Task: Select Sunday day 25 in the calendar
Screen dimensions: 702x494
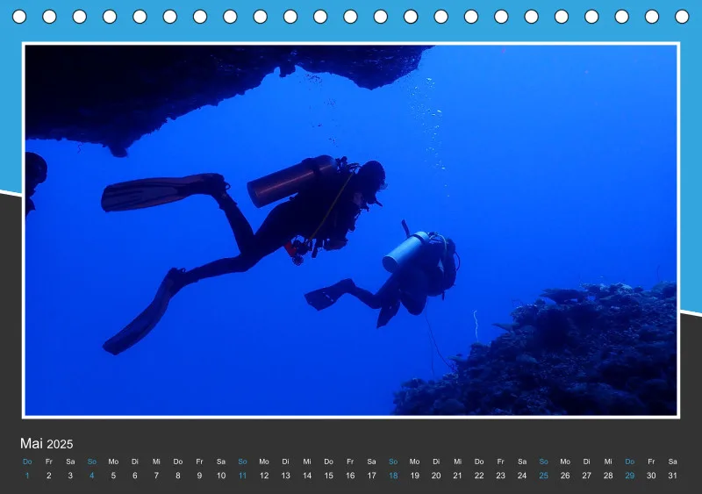Action: pyautogui.click(x=543, y=476)
